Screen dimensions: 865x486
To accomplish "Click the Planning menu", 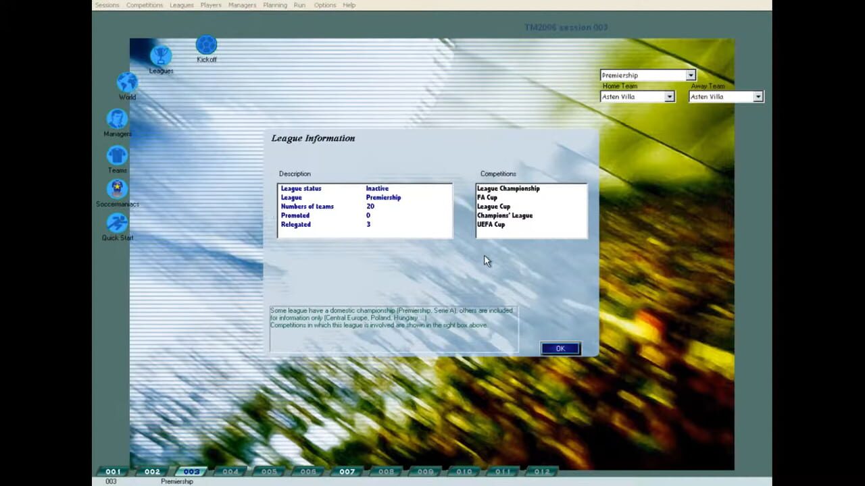I will tap(274, 5).
